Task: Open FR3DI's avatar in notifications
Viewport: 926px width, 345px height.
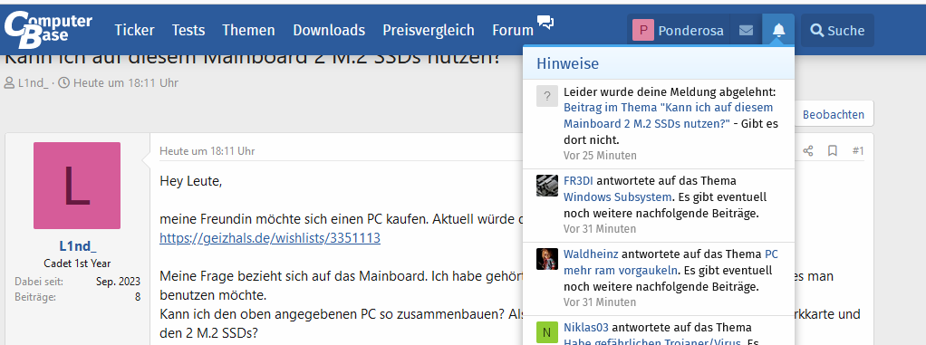Action: coord(547,186)
